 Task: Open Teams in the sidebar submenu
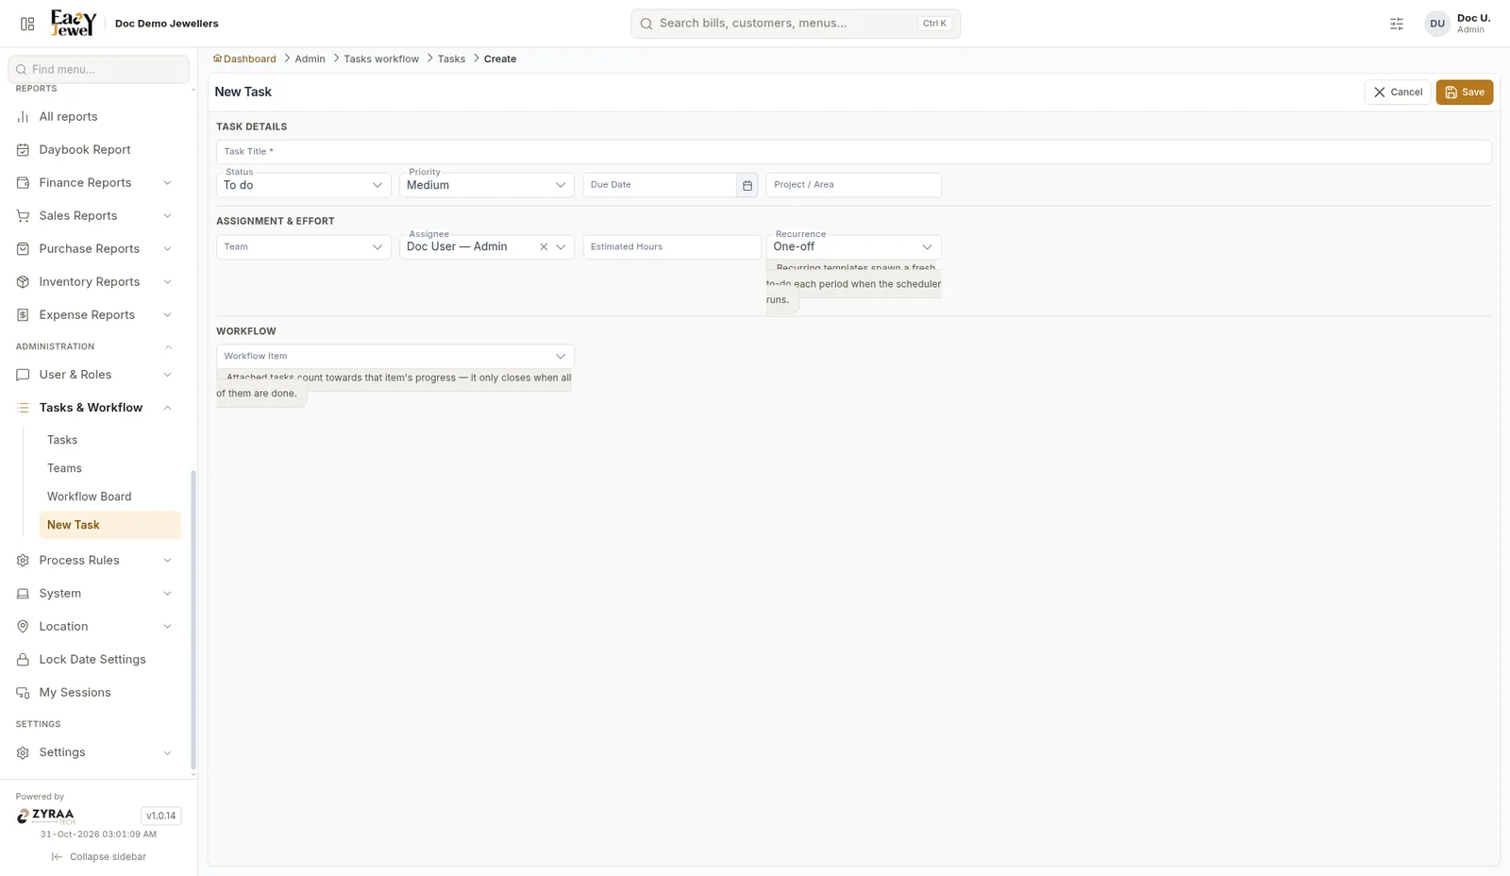coord(109,468)
